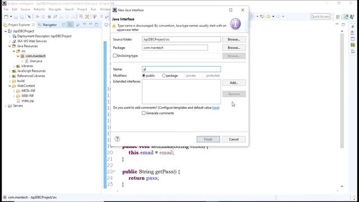359x202 pixels.
Task: Collapse the WebContent folder node
Action: click(10, 86)
